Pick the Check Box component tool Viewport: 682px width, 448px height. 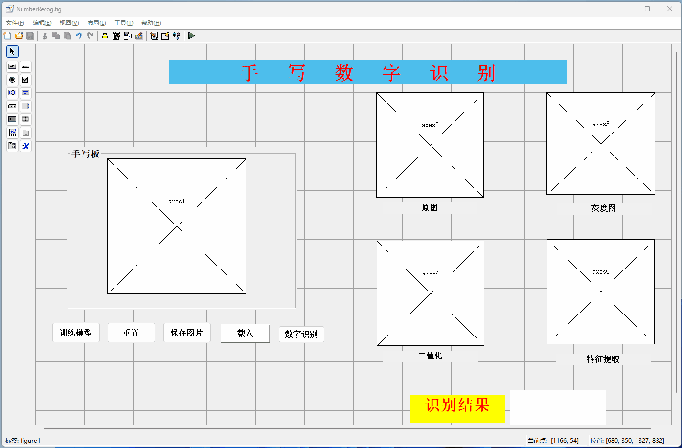tap(25, 79)
